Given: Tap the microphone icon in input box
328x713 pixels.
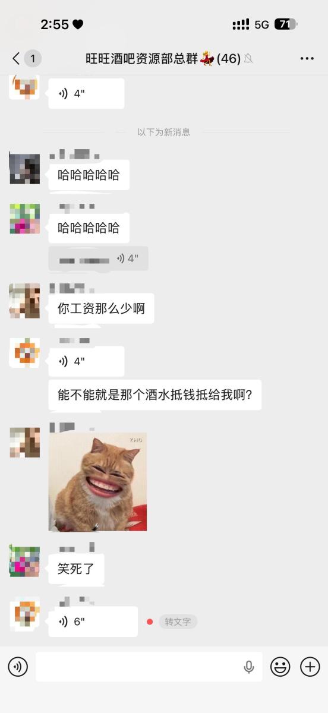Looking at the screenshot, I should tap(249, 667).
